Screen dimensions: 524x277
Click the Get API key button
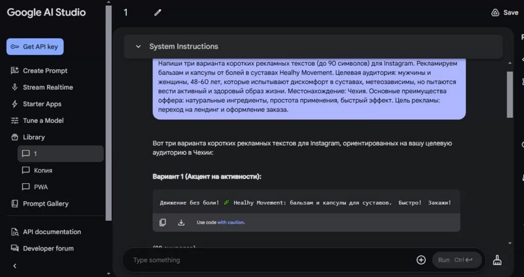pyautogui.click(x=35, y=47)
